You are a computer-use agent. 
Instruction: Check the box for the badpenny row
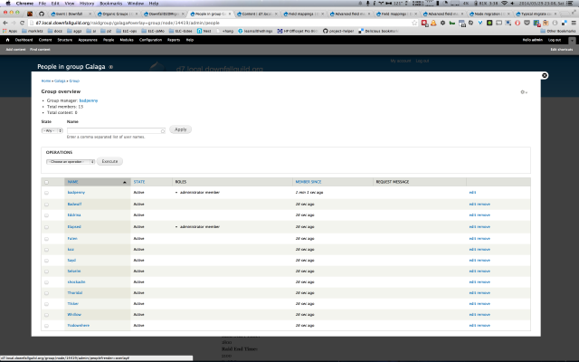pos(46,193)
